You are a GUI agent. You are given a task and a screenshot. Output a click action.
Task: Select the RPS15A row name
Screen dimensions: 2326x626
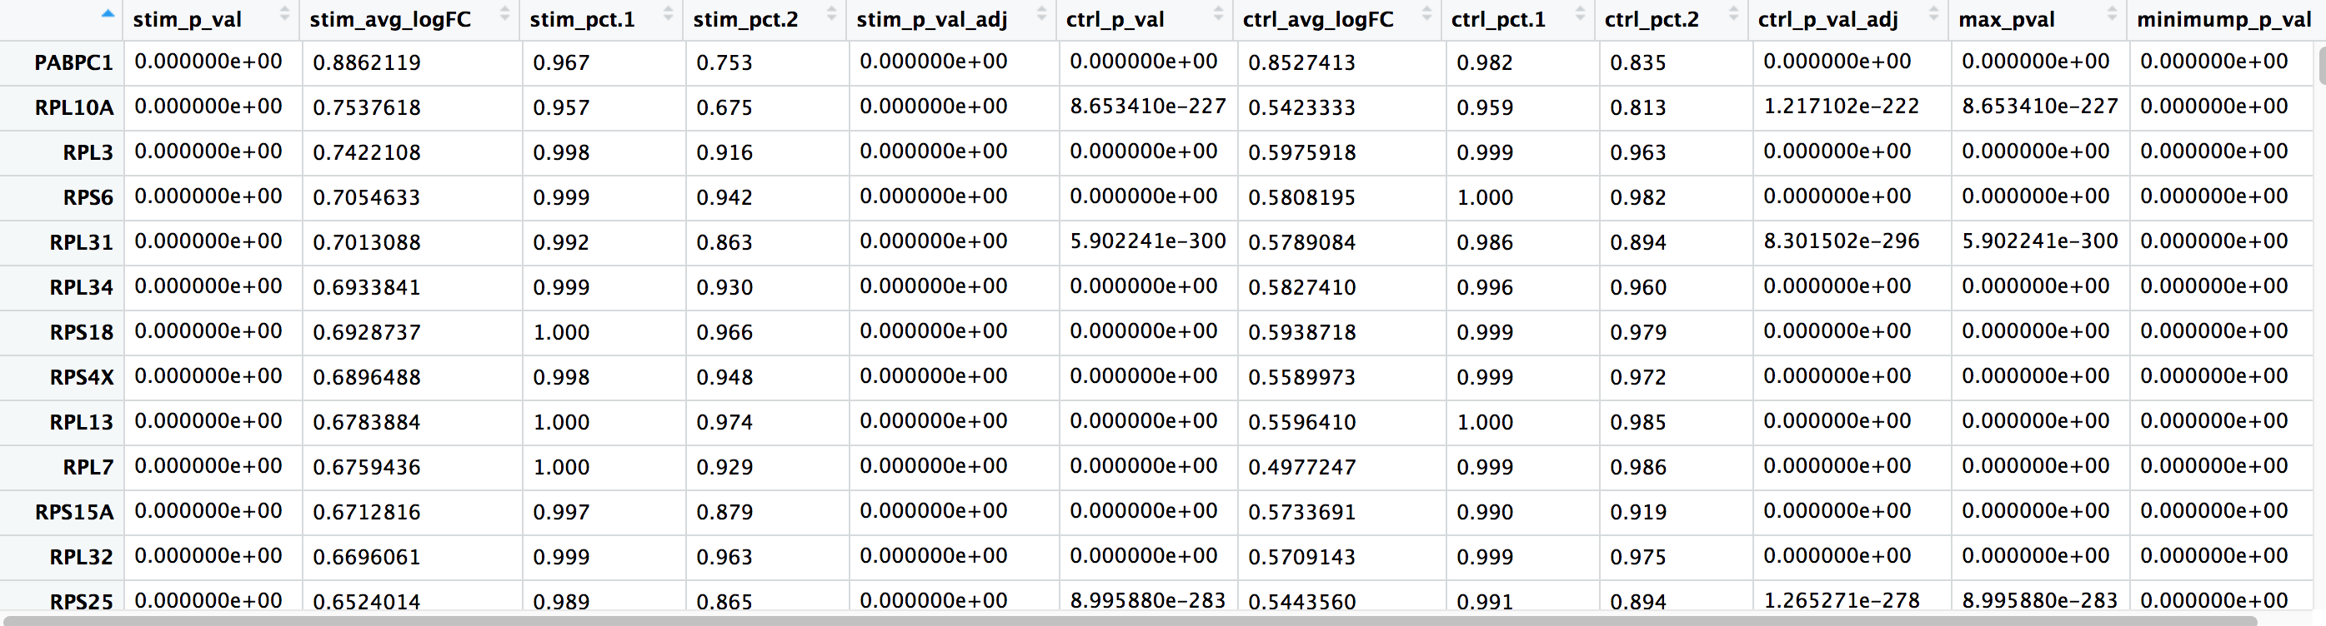(x=74, y=512)
